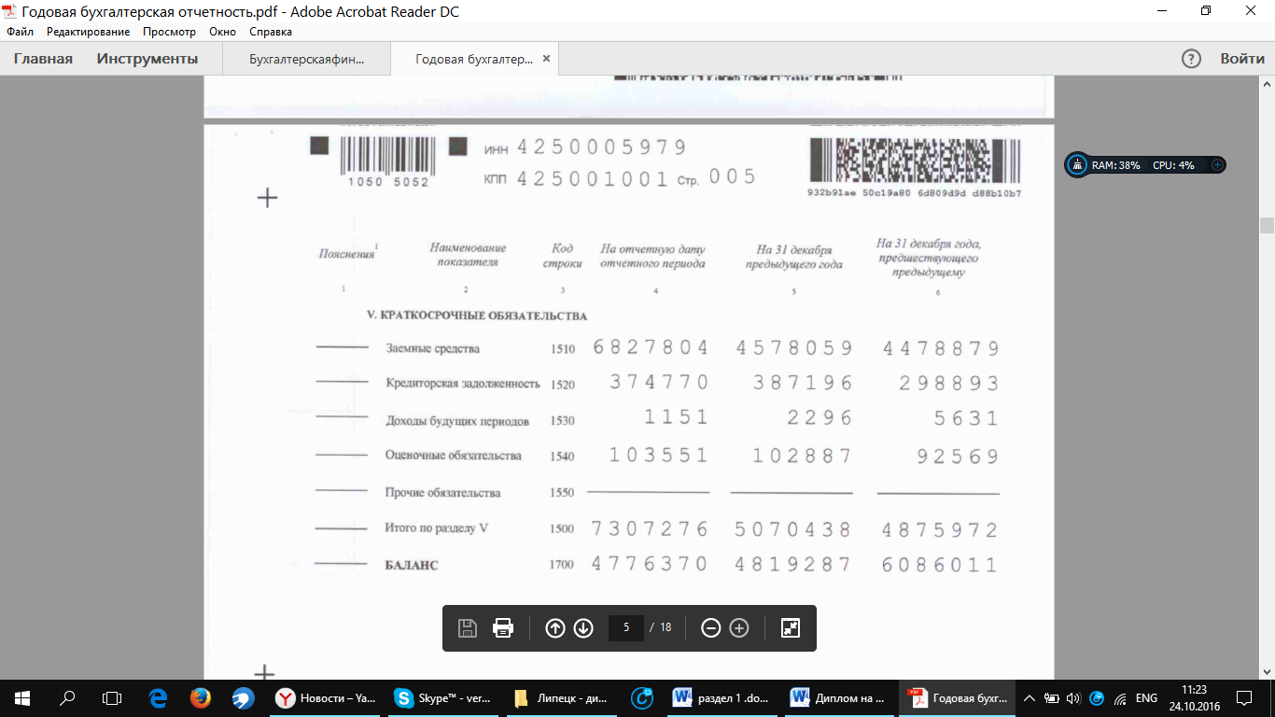The height and width of the screenshot is (717, 1275).
Task: Open battery status tray icon
Action: pyautogui.click(x=1052, y=698)
